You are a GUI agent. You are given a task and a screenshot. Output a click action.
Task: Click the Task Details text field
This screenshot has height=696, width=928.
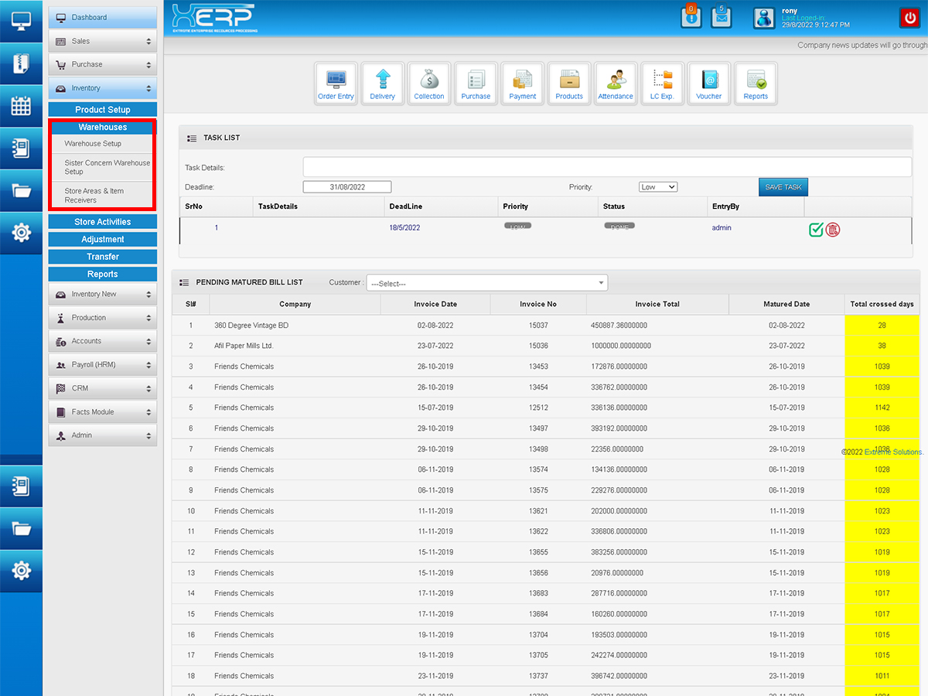607,167
